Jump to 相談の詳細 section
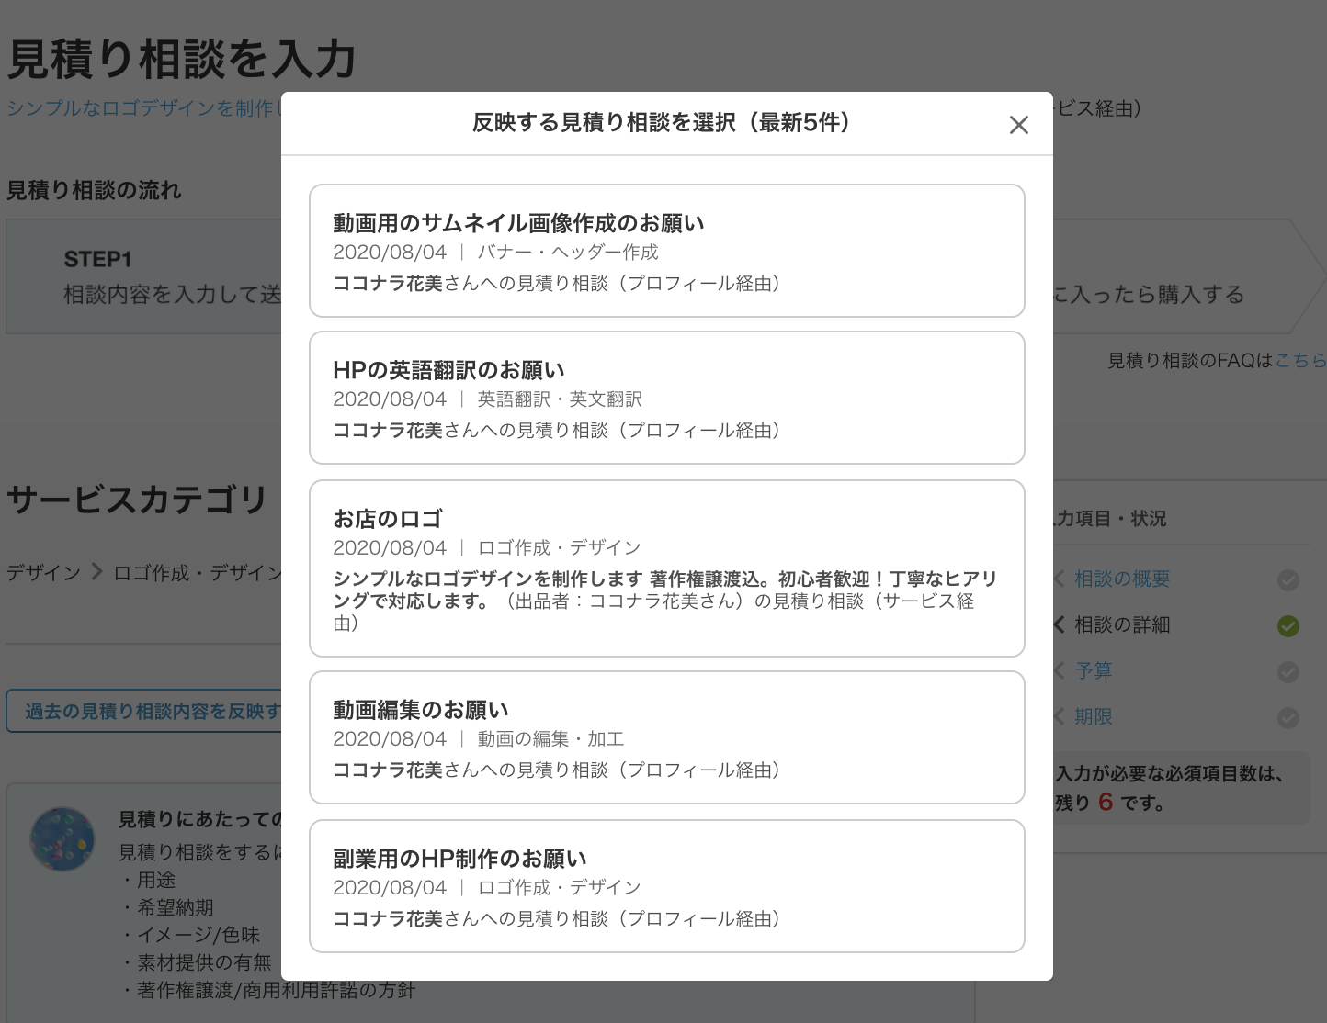 click(x=1121, y=625)
